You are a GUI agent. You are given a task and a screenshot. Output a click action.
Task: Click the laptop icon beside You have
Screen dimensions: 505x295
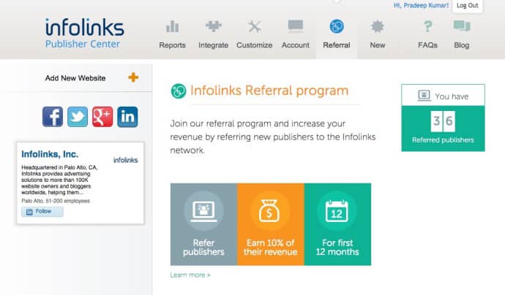pos(424,96)
